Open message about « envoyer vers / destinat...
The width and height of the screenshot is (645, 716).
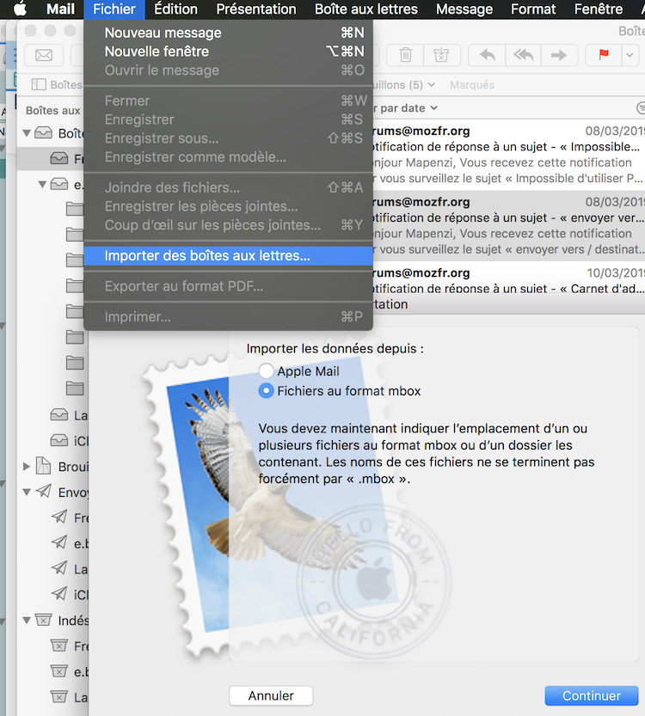point(509,225)
